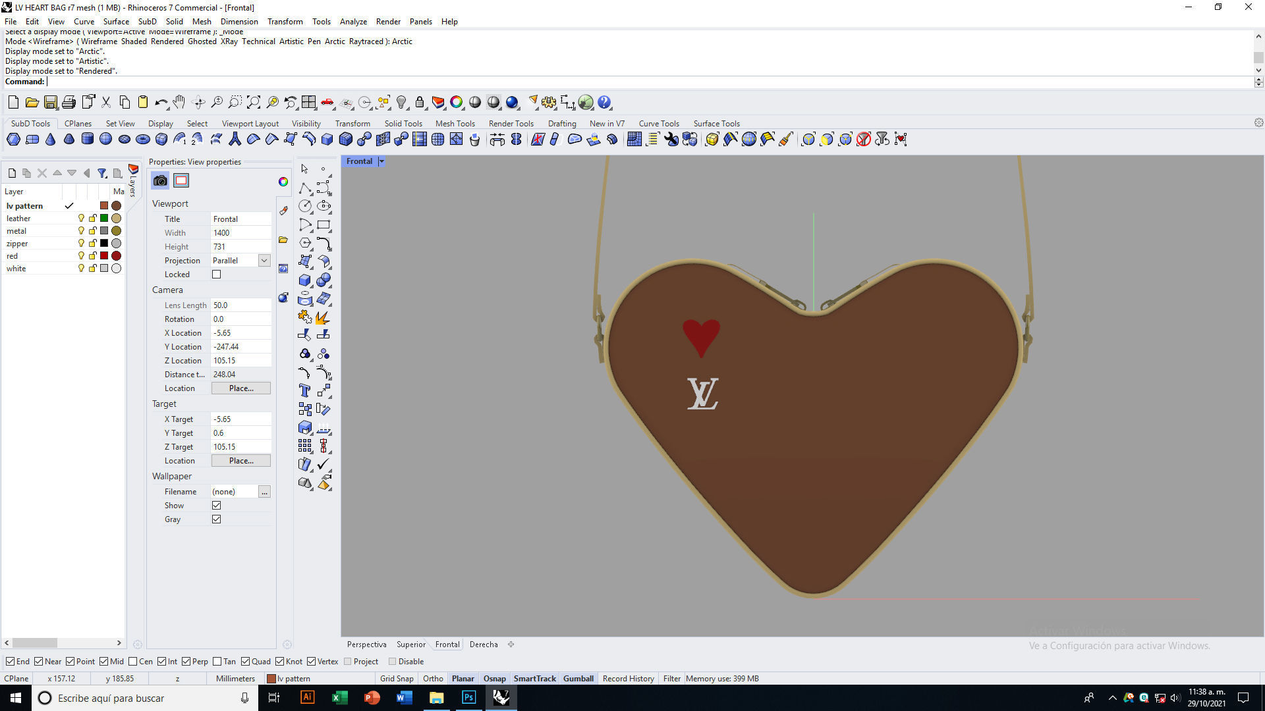Select the SubD Cylinder tool
Image resolution: width=1265 pixels, height=711 pixels.
tap(87, 139)
